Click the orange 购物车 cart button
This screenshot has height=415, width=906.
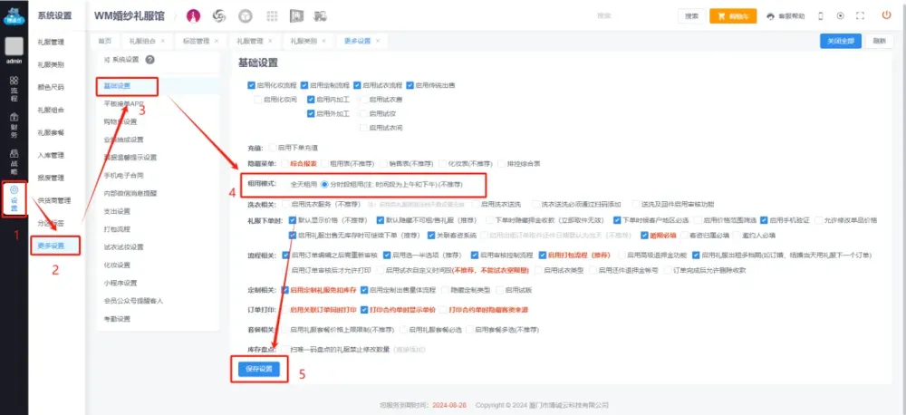pos(732,16)
